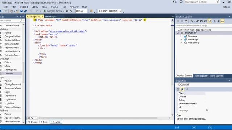Click the Toolbox search magnifier icon

tap(21, 21)
